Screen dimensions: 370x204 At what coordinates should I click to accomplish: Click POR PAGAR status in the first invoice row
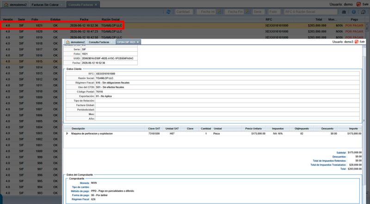pyautogui.click(x=354, y=25)
